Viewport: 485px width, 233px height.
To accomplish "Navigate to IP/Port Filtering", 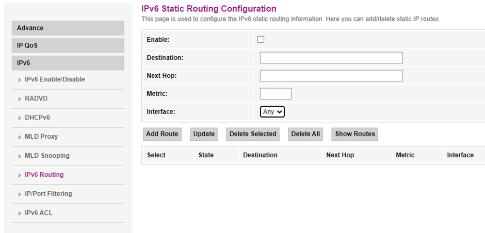I will pos(48,194).
